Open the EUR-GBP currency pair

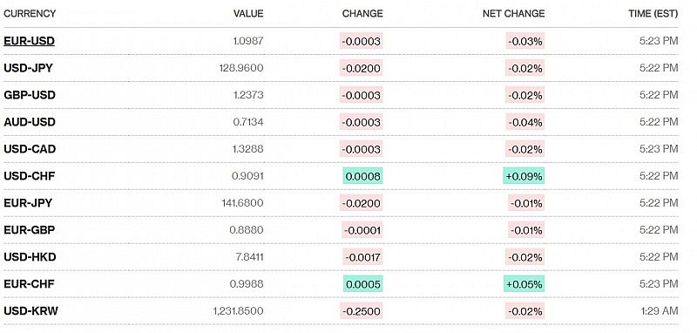[x=30, y=230]
